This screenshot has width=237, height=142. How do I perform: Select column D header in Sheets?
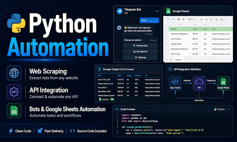pos(221,25)
